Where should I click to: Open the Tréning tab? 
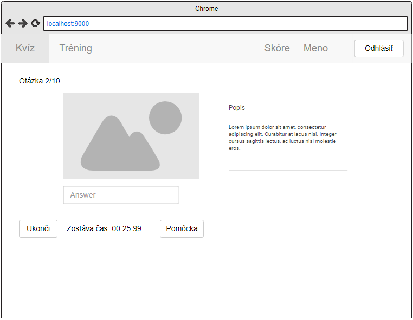(x=75, y=48)
